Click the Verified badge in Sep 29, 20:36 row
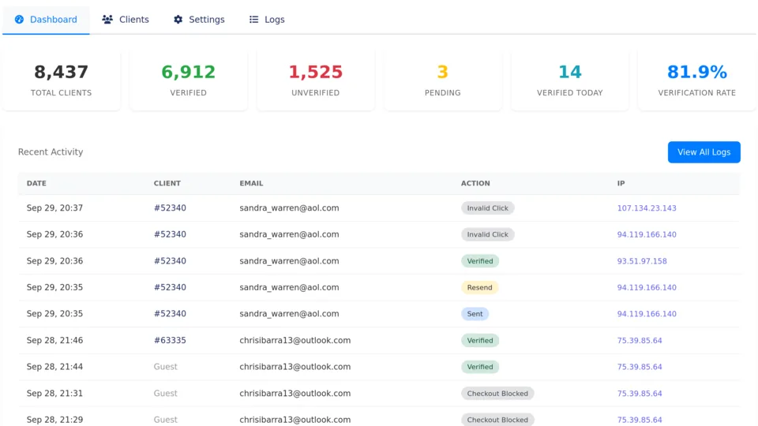758x426 pixels. coord(479,261)
